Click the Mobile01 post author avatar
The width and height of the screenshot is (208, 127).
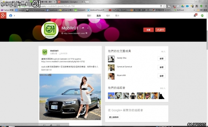[45, 52]
